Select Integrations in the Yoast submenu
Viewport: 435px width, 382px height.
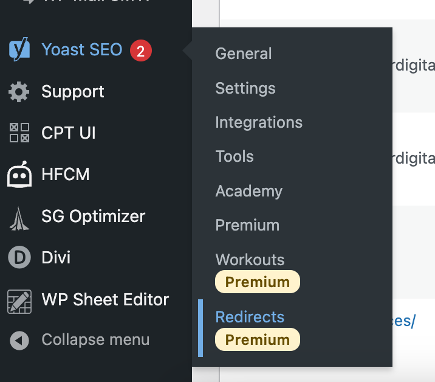coord(259,122)
